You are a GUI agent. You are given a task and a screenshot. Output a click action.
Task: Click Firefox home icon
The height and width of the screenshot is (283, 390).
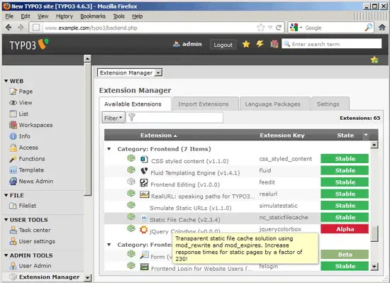click(x=381, y=28)
